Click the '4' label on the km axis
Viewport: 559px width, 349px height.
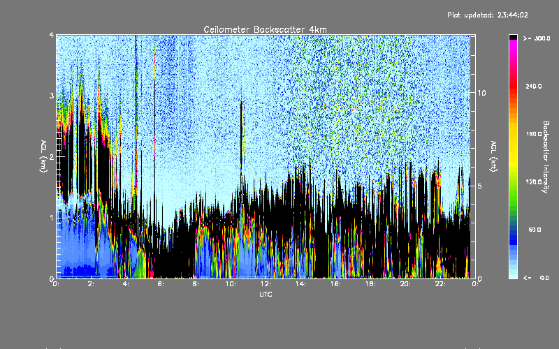coord(52,35)
